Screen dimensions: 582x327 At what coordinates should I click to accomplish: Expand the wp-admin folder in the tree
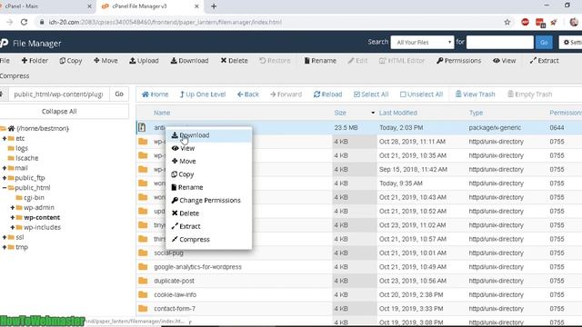12,208
